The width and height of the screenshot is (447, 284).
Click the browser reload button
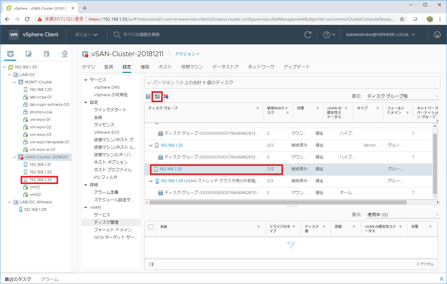click(x=27, y=19)
